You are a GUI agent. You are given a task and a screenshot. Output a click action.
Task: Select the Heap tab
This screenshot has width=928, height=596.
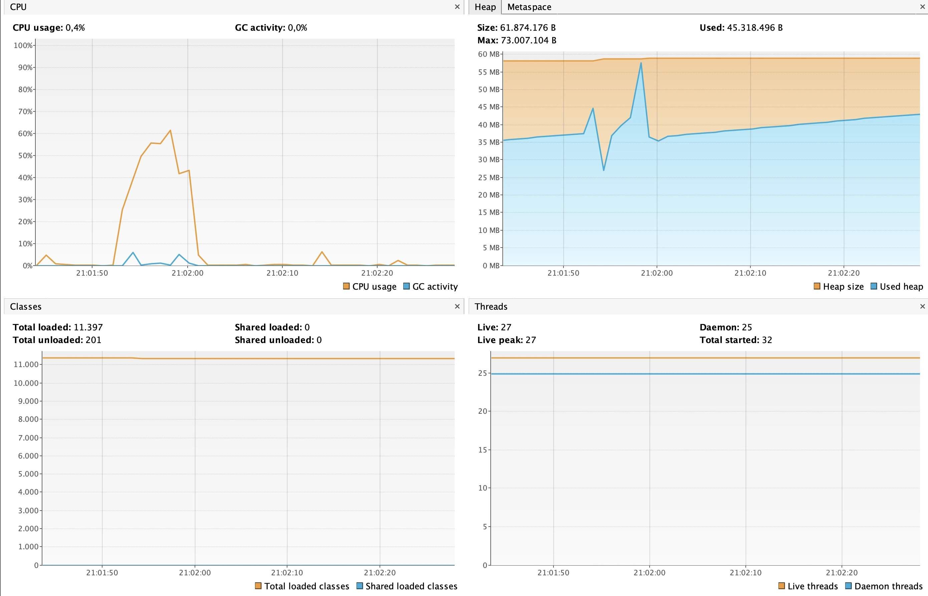(485, 7)
